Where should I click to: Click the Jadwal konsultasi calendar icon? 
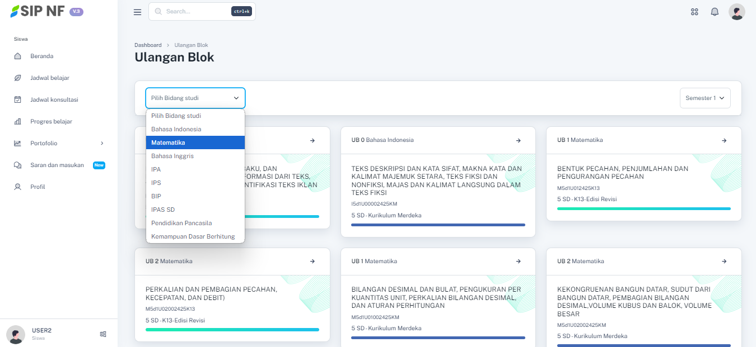coord(18,99)
